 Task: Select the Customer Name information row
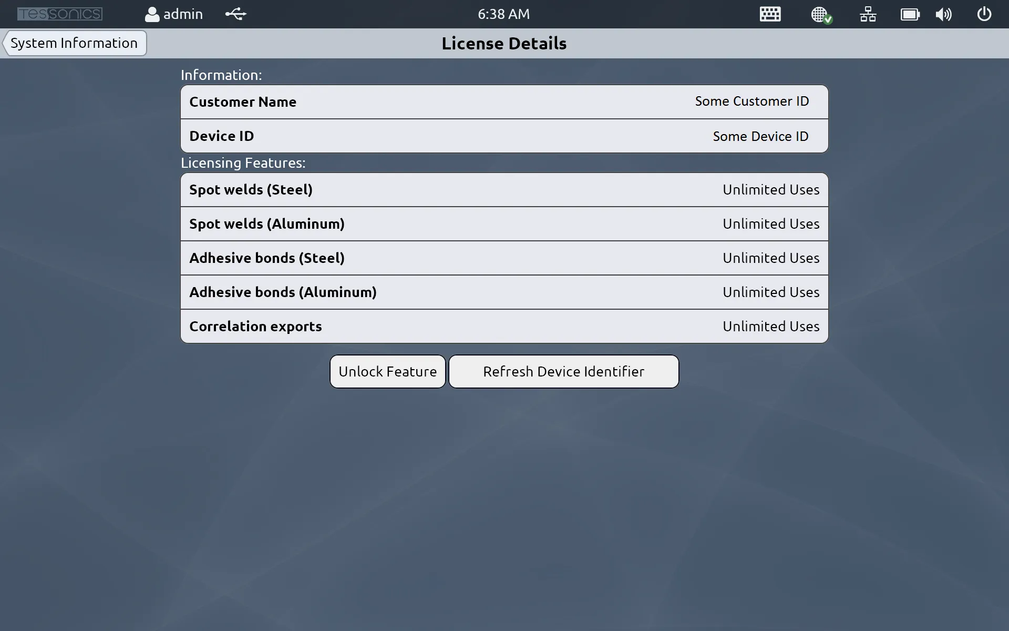(503, 101)
